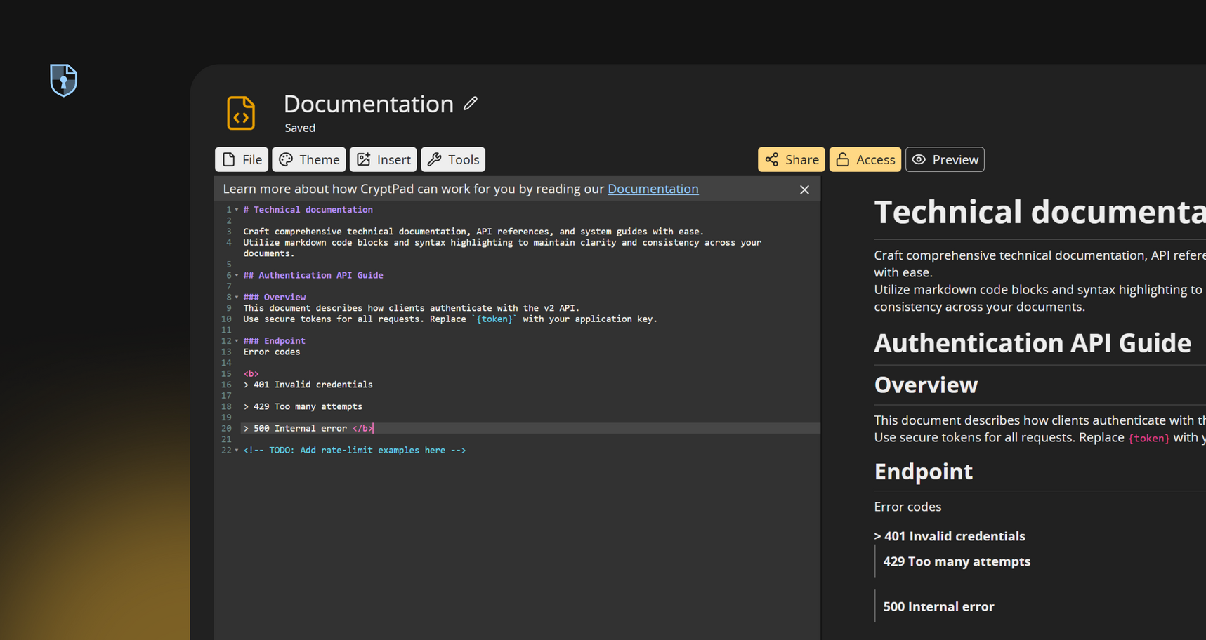Dismiss the CryptPad info banner with the X
Viewport: 1206px width, 640px height.
804,189
